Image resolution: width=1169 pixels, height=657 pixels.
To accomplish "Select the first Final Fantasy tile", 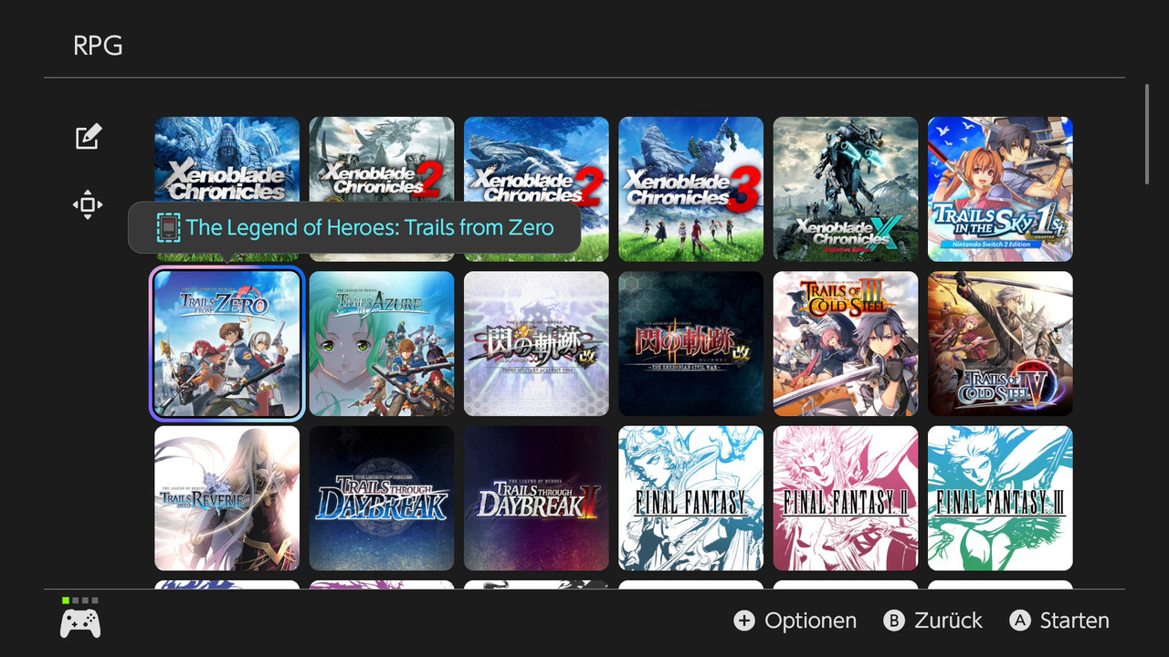I will pyautogui.click(x=691, y=498).
